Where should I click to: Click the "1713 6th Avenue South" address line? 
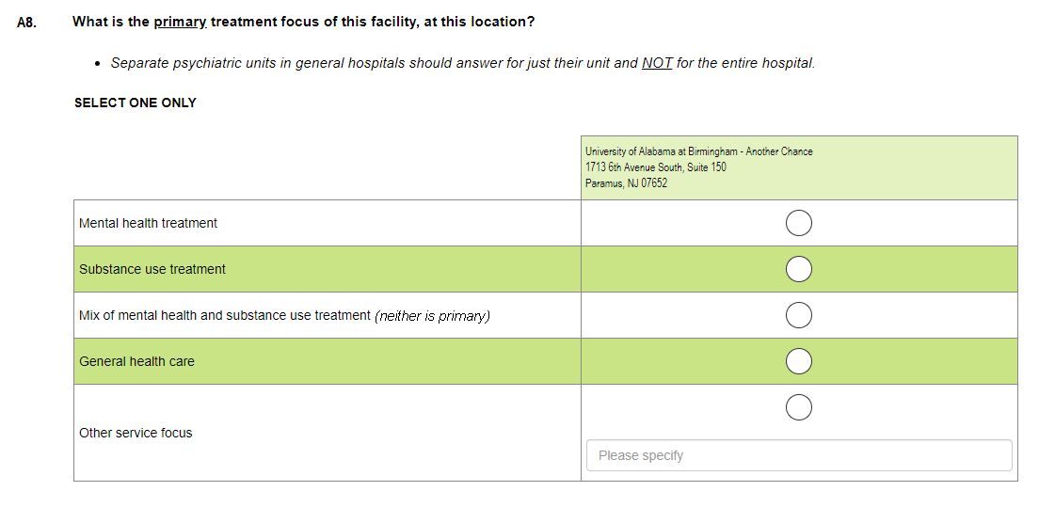click(655, 167)
